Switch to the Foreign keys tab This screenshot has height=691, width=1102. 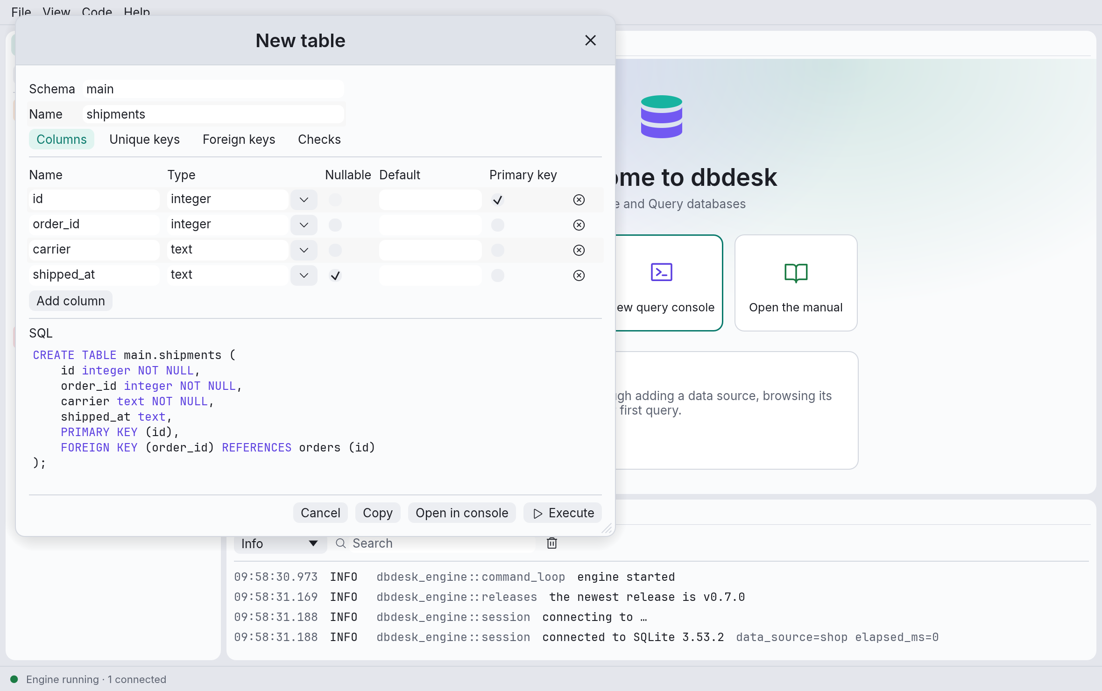coord(239,140)
